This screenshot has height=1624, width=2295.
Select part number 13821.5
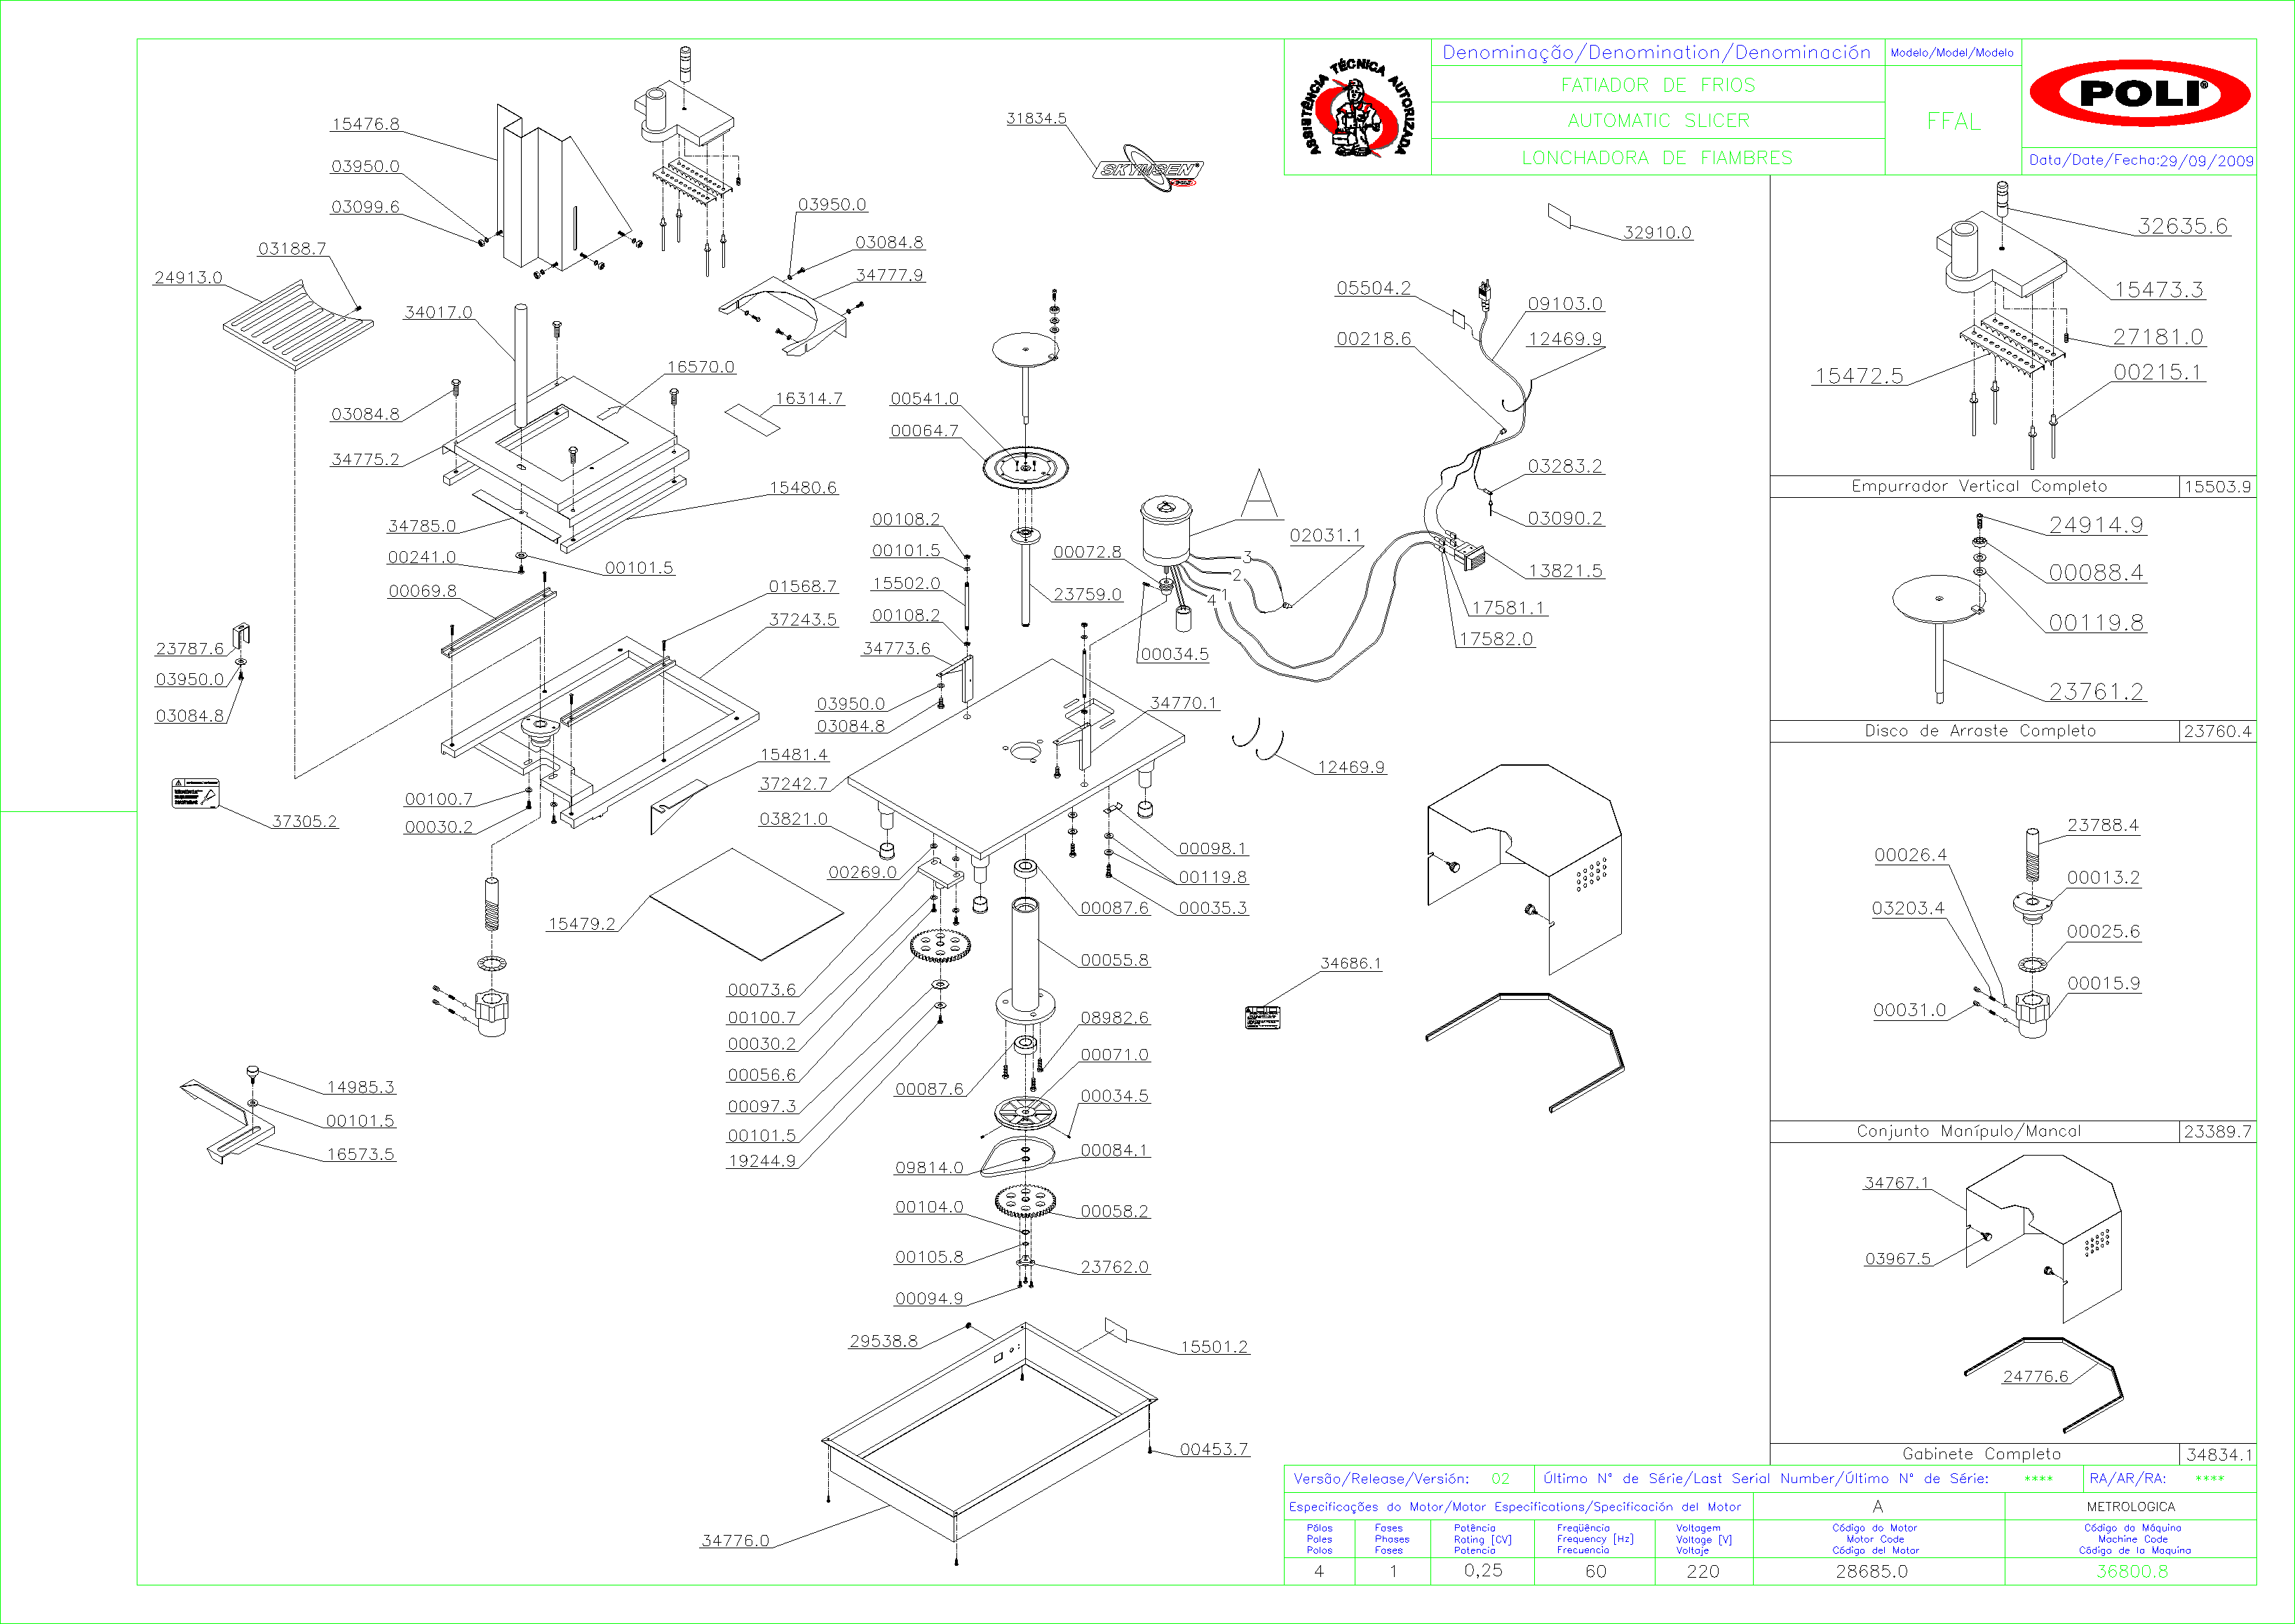click(x=1565, y=571)
